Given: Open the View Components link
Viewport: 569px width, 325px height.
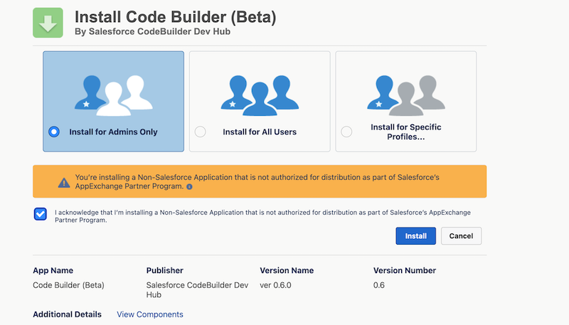Looking at the screenshot, I should click(x=149, y=314).
